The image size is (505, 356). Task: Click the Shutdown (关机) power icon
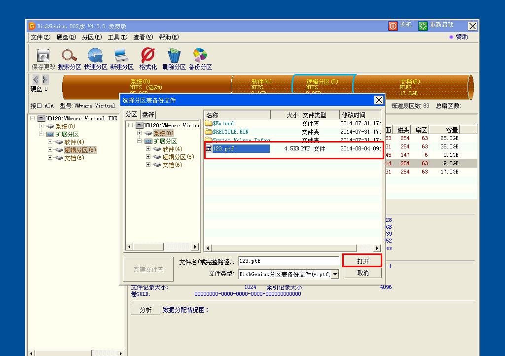(x=393, y=26)
